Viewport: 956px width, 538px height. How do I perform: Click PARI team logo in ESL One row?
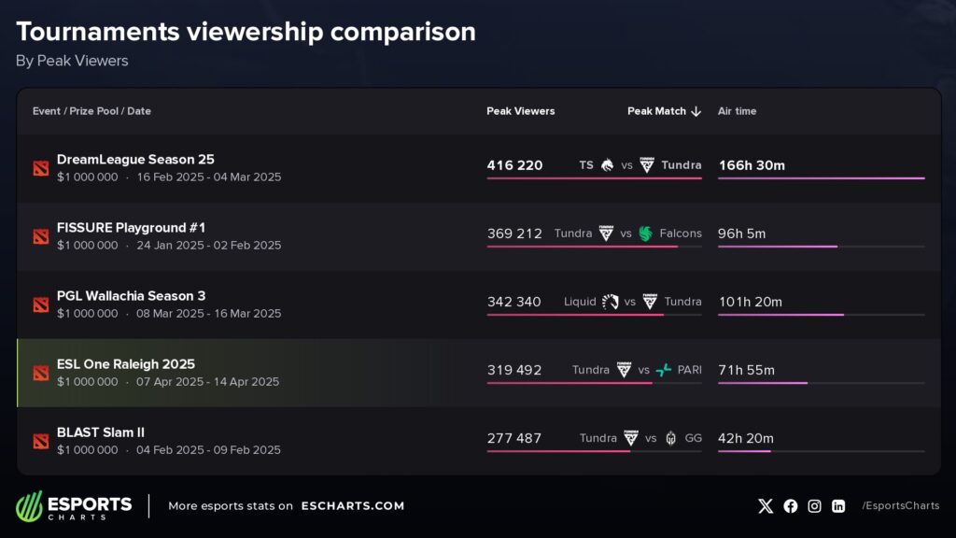tap(664, 370)
